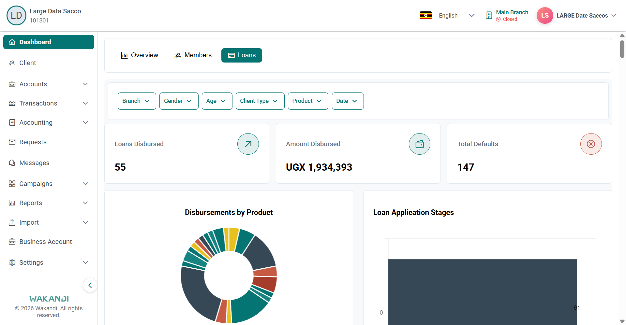Click the Requests envelope icon
The image size is (626, 325).
coord(12,142)
